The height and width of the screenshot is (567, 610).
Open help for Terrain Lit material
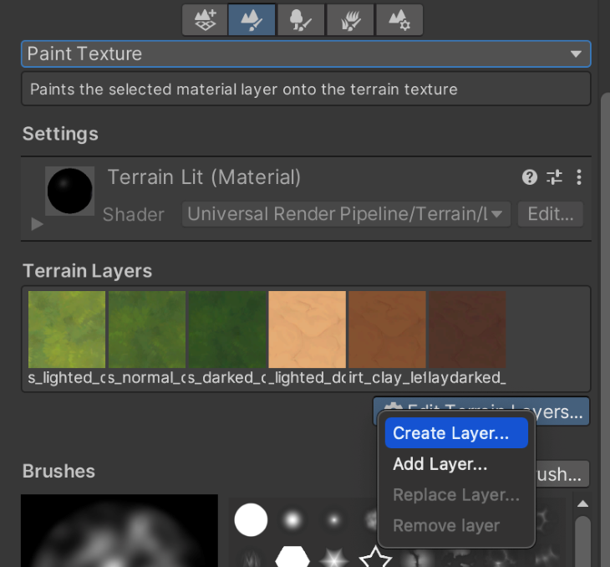point(529,177)
